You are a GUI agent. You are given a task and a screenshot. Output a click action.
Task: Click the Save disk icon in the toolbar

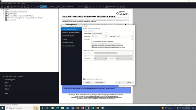click(x=8, y=7)
